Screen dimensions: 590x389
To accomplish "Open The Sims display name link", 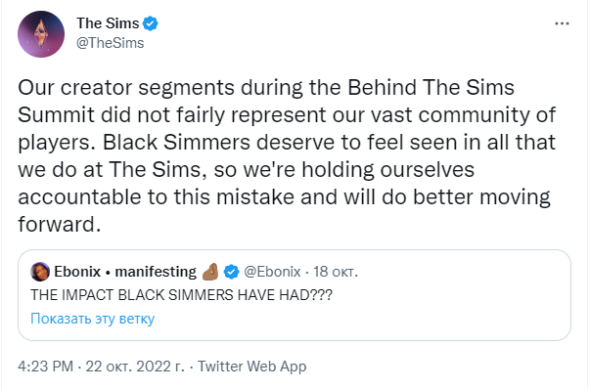I will (x=108, y=23).
